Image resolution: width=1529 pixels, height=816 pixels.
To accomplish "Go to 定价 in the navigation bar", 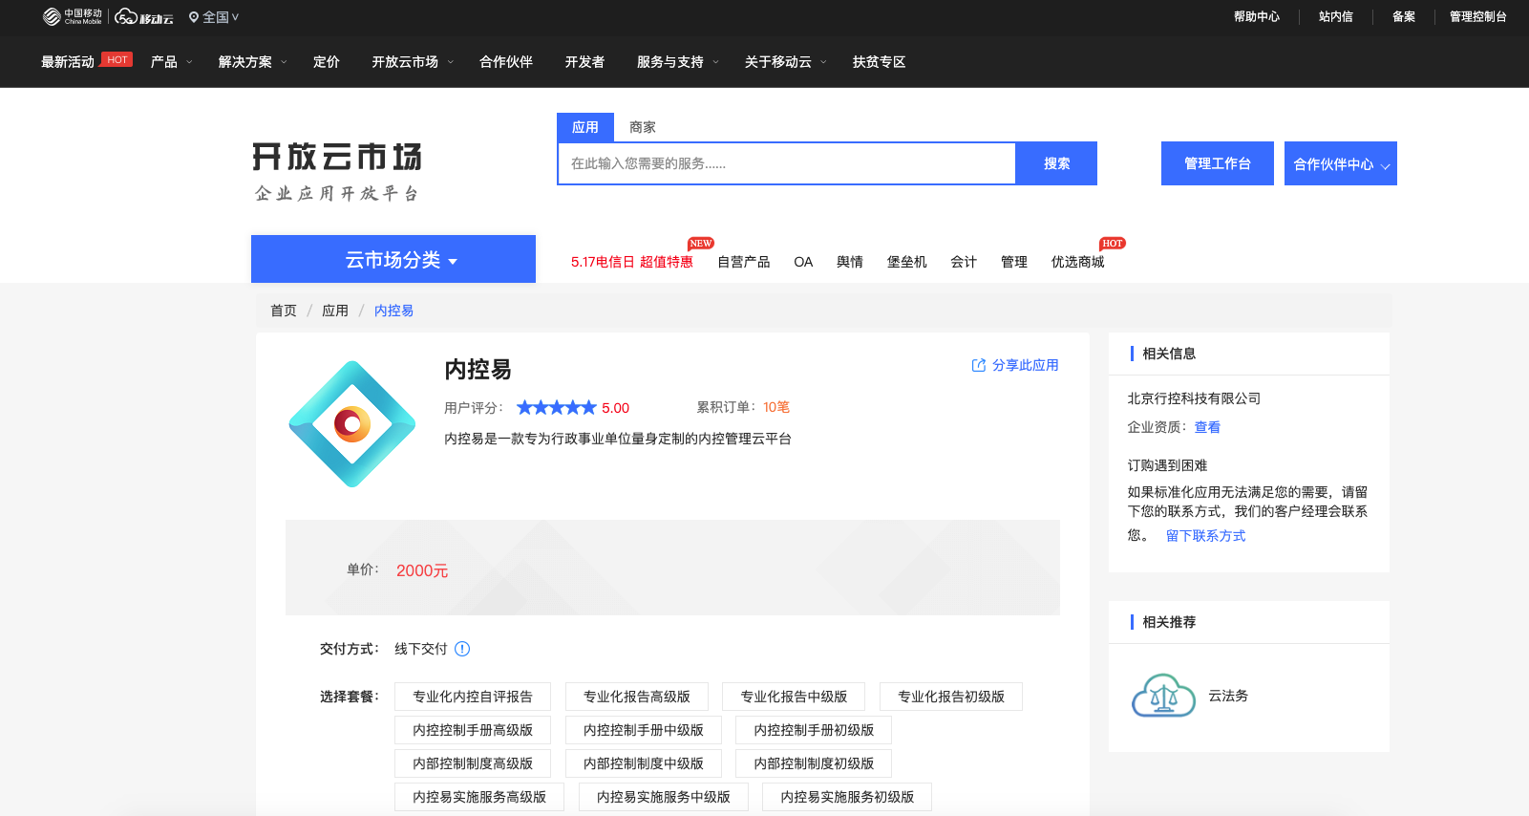I will click(327, 62).
